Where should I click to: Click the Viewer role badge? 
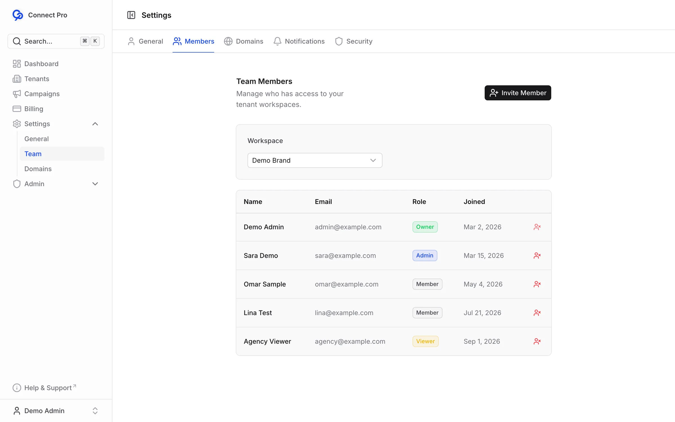(426, 341)
